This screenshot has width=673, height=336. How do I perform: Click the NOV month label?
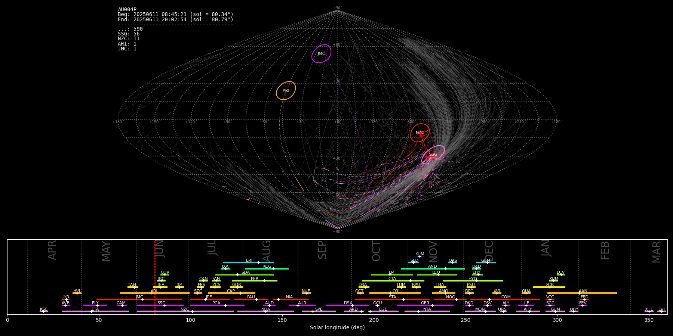[x=433, y=252]
